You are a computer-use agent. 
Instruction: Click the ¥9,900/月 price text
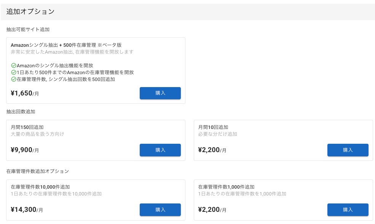coord(25,150)
